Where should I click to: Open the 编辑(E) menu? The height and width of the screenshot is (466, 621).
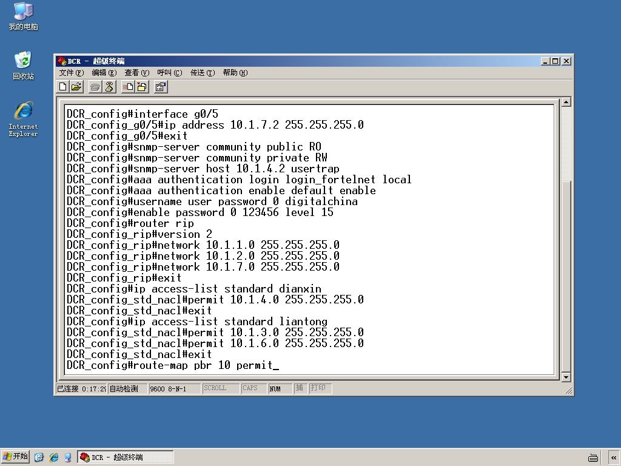tap(104, 73)
